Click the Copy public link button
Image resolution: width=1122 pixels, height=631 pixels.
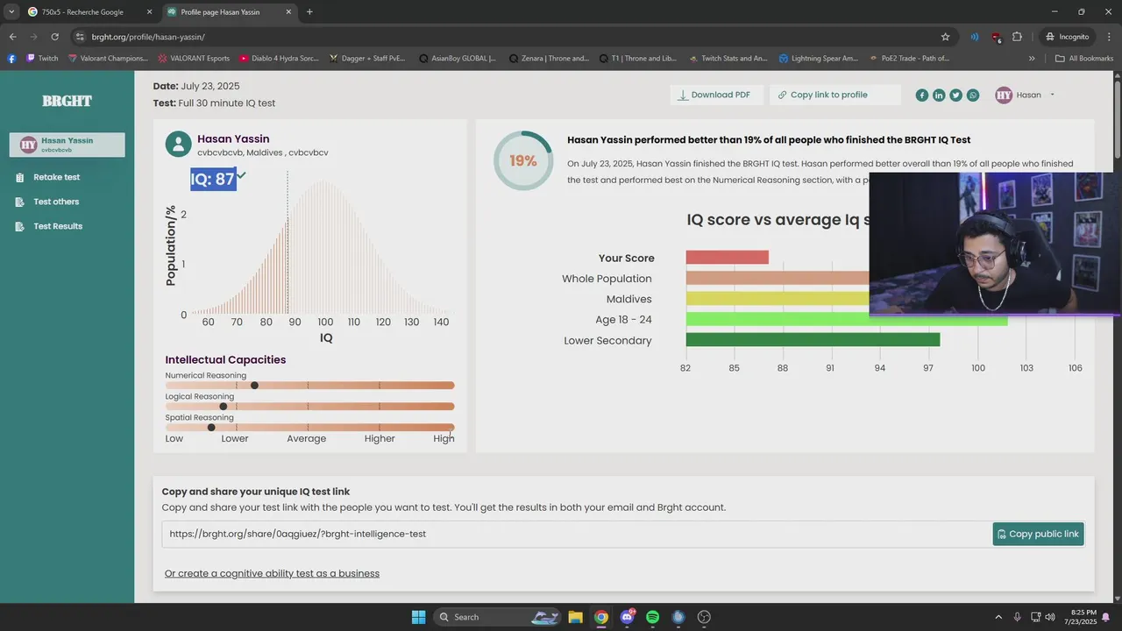coord(1039,534)
